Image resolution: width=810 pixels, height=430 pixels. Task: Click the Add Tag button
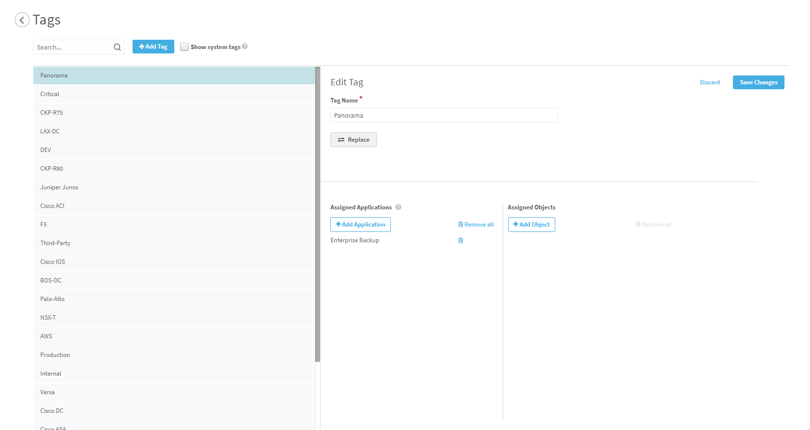click(153, 47)
